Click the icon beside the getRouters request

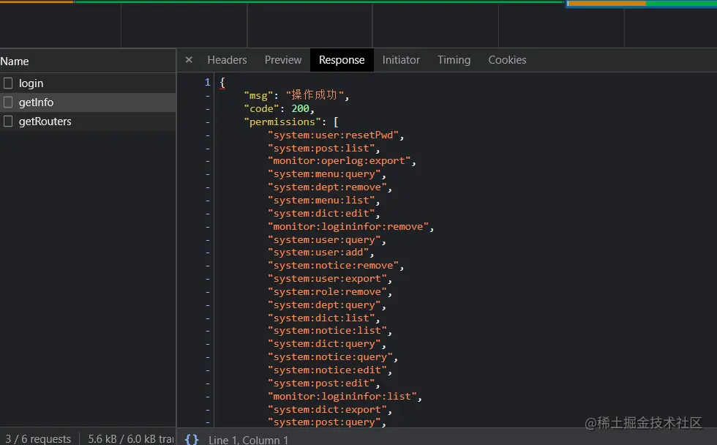[x=8, y=121]
